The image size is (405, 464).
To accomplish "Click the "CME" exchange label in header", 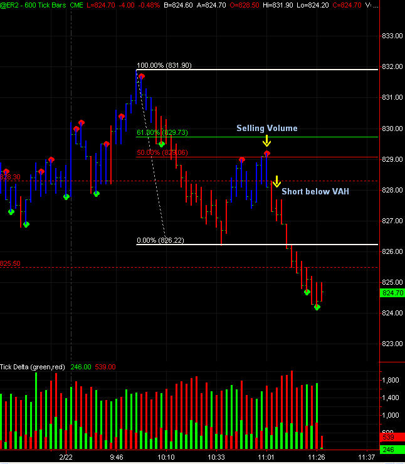I will (76, 5).
